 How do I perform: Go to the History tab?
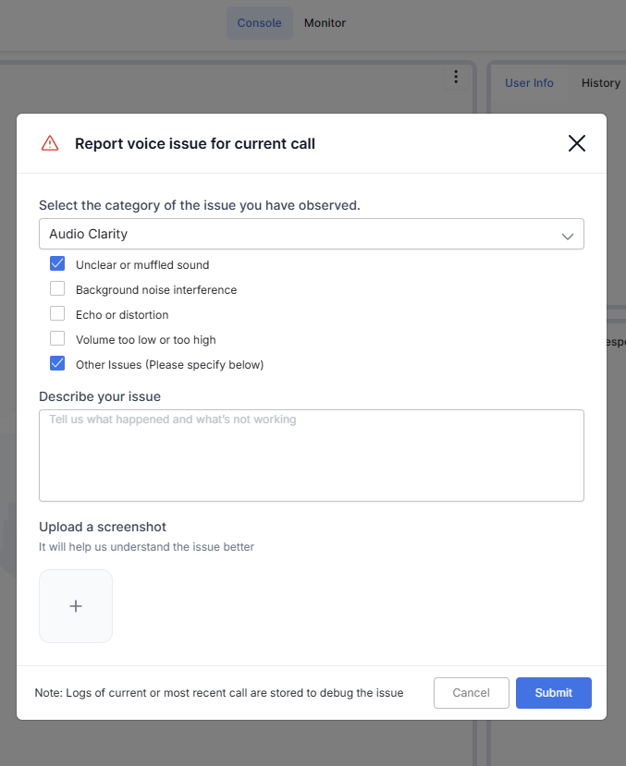point(600,83)
